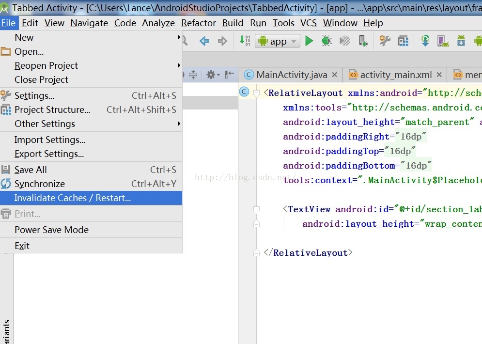Click the fold end marker under TextView
This screenshot has height=344, width=482.
(x=256, y=223)
